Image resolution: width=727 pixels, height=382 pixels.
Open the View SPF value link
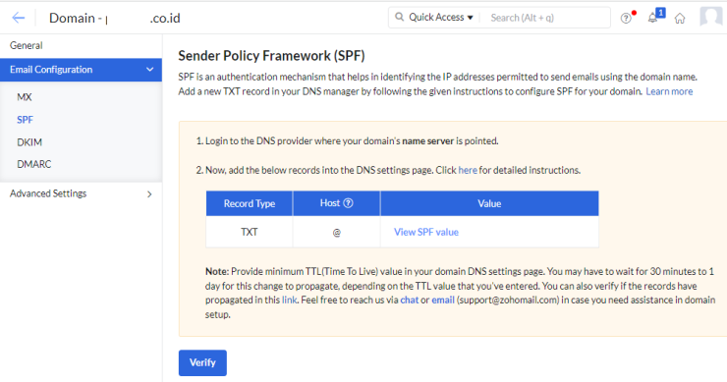click(x=426, y=232)
